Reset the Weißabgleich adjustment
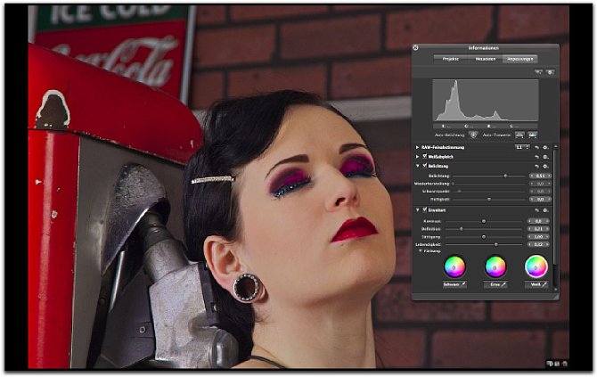Screen dimensions: 597x377 click(x=536, y=157)
